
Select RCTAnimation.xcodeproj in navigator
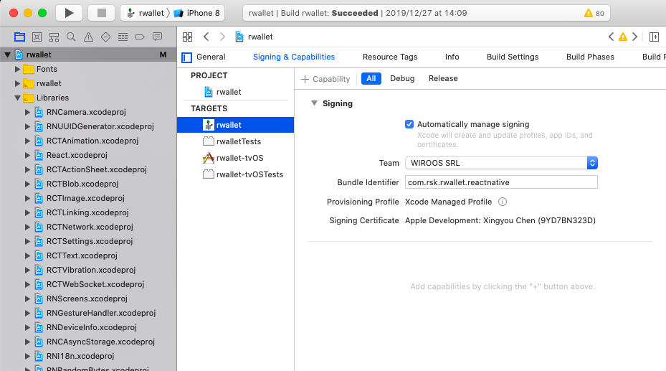pos(92,141)
